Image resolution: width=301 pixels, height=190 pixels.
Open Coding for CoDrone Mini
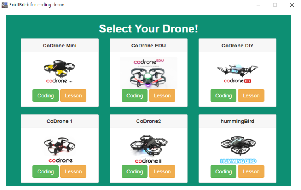[x=46, y=95]
